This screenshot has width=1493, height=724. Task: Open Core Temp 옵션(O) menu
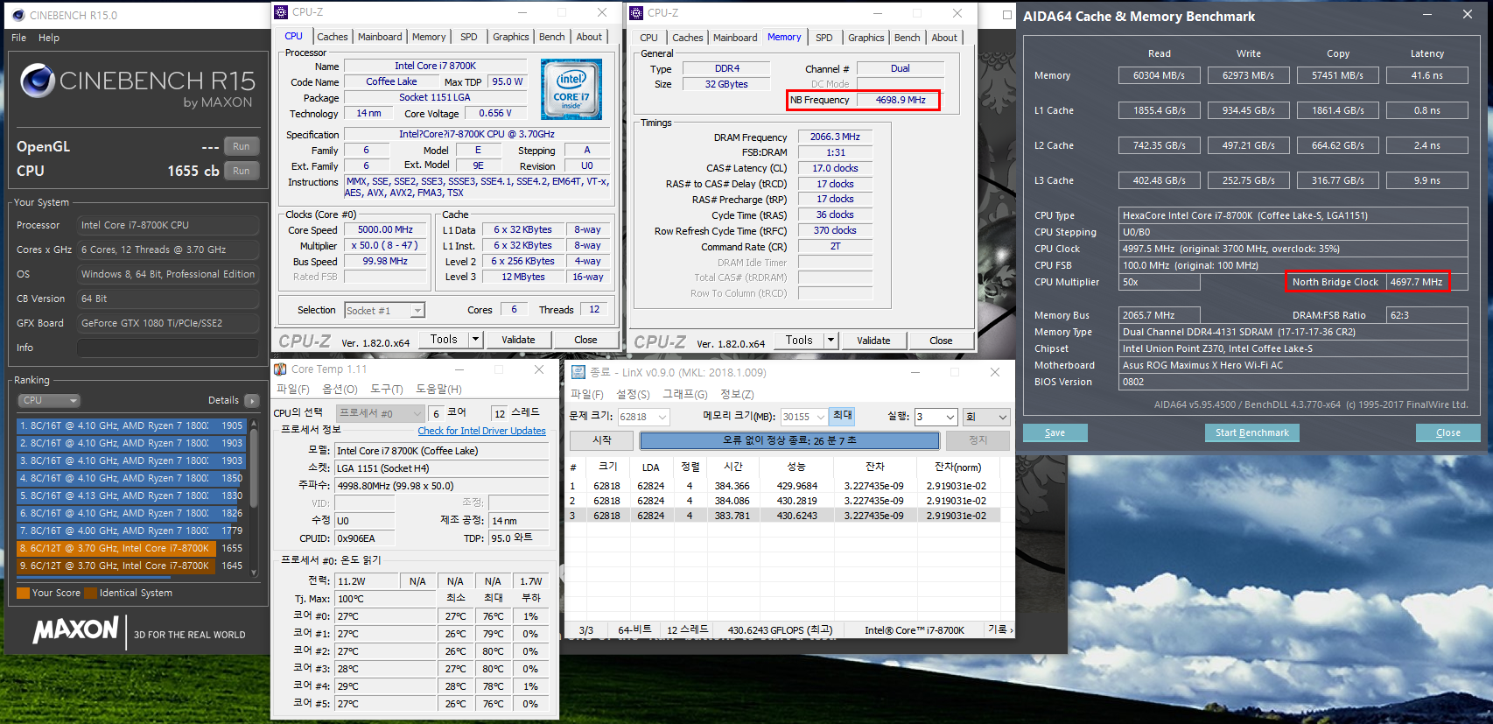pos(340,390)
